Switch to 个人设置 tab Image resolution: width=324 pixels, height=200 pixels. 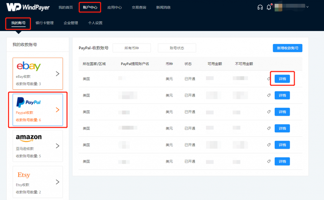[x=95, y=23]
